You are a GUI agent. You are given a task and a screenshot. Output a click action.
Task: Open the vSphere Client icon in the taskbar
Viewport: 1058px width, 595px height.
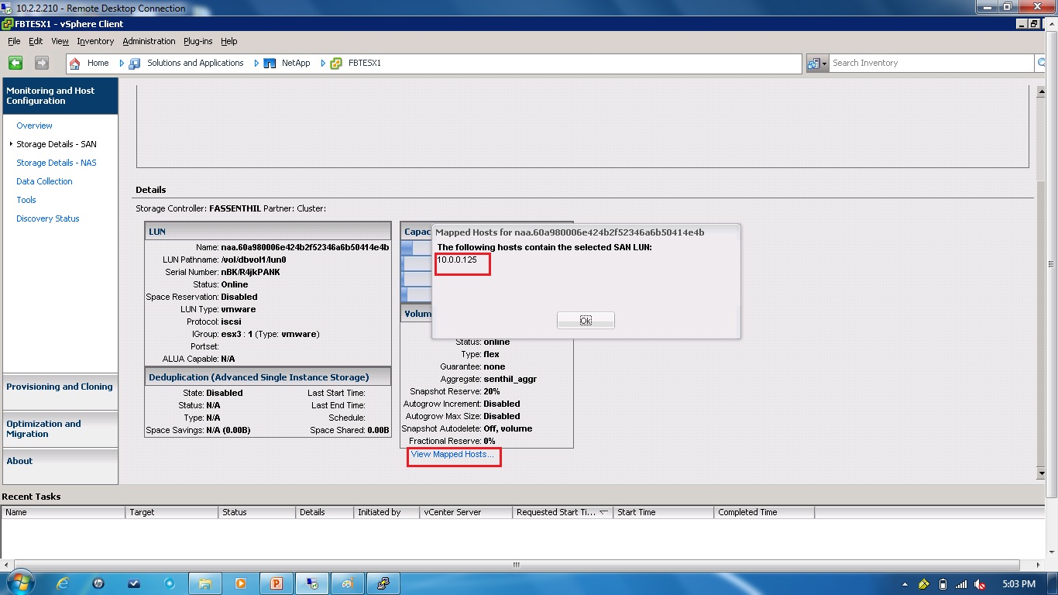tap(384, 583)
